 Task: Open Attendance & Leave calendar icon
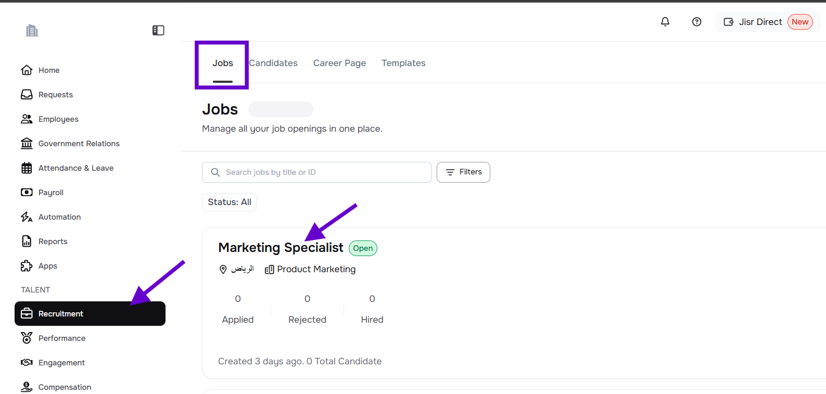pyautogui.click(x=27, y=168)
